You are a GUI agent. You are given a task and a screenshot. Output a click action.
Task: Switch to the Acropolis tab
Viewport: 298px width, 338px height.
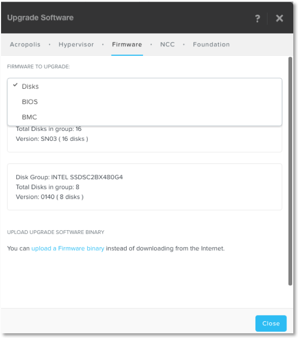coord(25,44)
